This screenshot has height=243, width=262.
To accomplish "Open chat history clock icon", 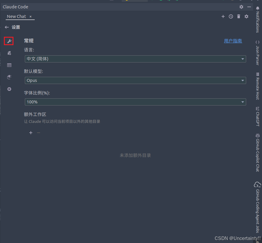I will (231, 16).
